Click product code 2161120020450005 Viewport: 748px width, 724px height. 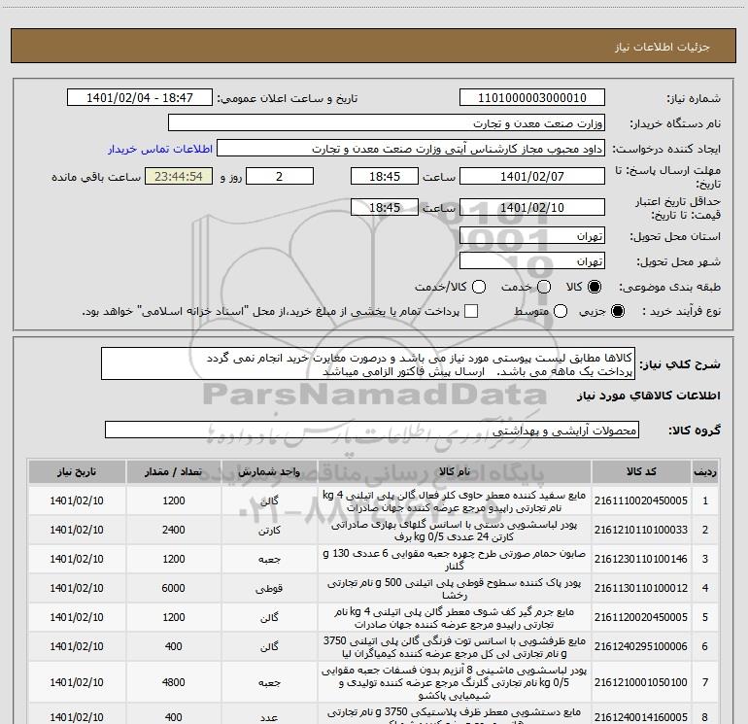pyautogui.click(x=641, y=617)
